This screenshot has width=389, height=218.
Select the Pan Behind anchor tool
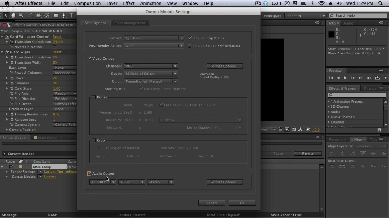(x=46, y=15)
